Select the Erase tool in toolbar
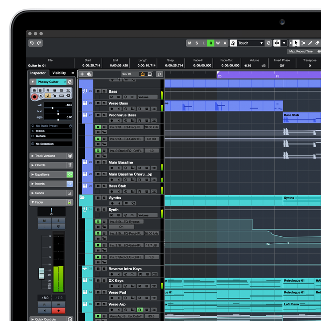The image size is (321, 321). pyautogui.click(x=317, y=43)
